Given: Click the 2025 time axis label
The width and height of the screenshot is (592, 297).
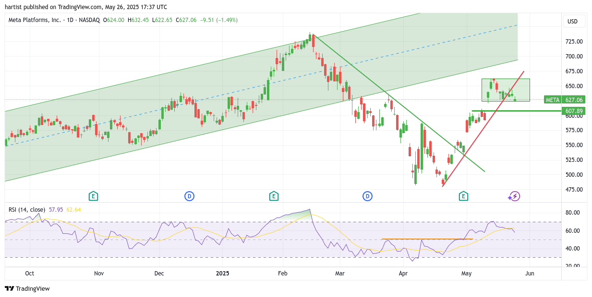Looking at the screenshot, I should [223, 274].
